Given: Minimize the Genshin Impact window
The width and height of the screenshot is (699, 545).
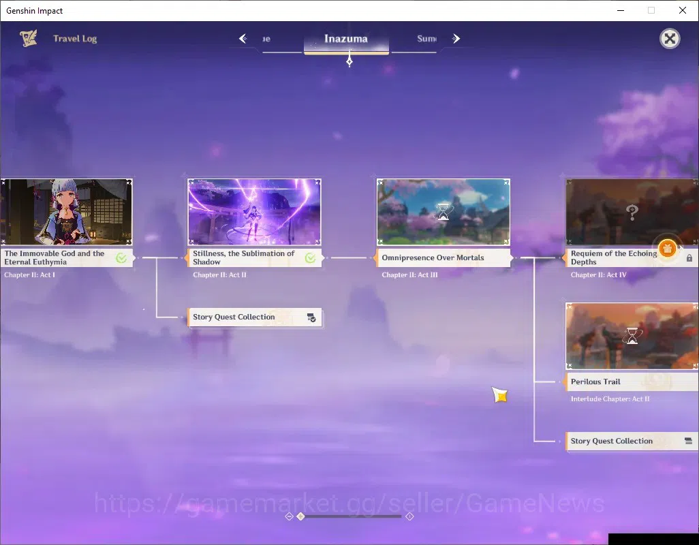Looking at the screenshot, I should tap(620, 10).
